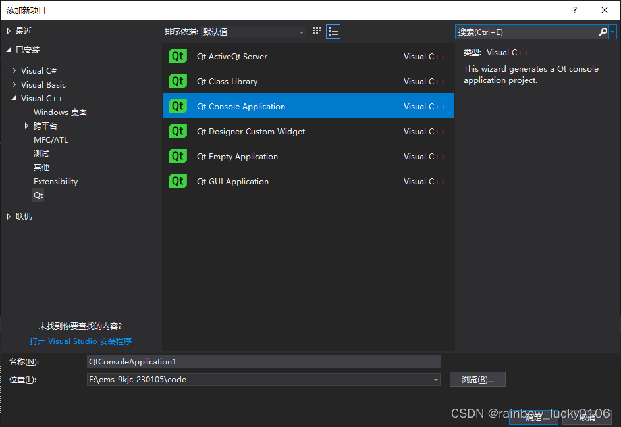
Task: Open the 排序依据 sort dropdown
Action: point(254,31)
